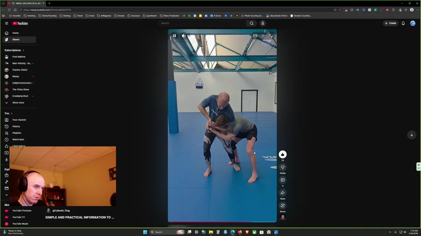Click the Create button
421x236 pixels.
click(390, 23)
